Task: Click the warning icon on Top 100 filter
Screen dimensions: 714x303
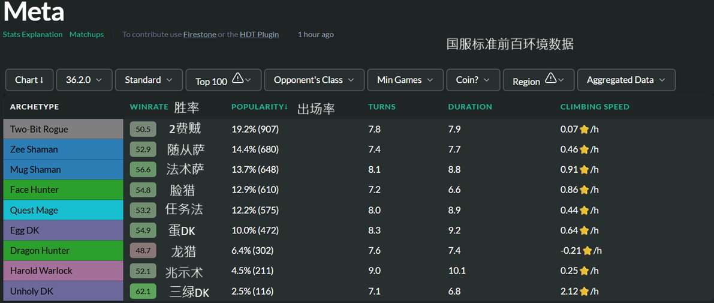Action: (x=237, y=78)
